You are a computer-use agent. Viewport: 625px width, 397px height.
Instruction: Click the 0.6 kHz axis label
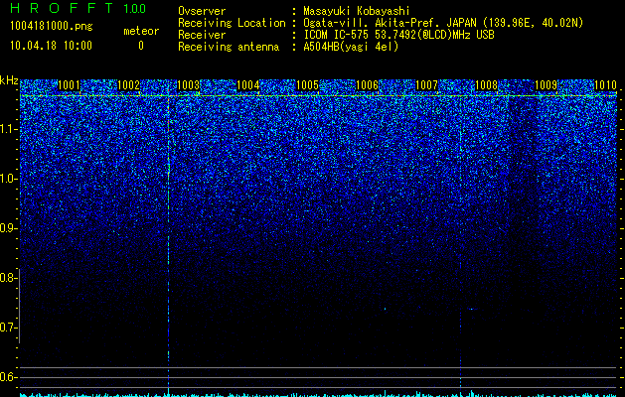pos(7,377)
